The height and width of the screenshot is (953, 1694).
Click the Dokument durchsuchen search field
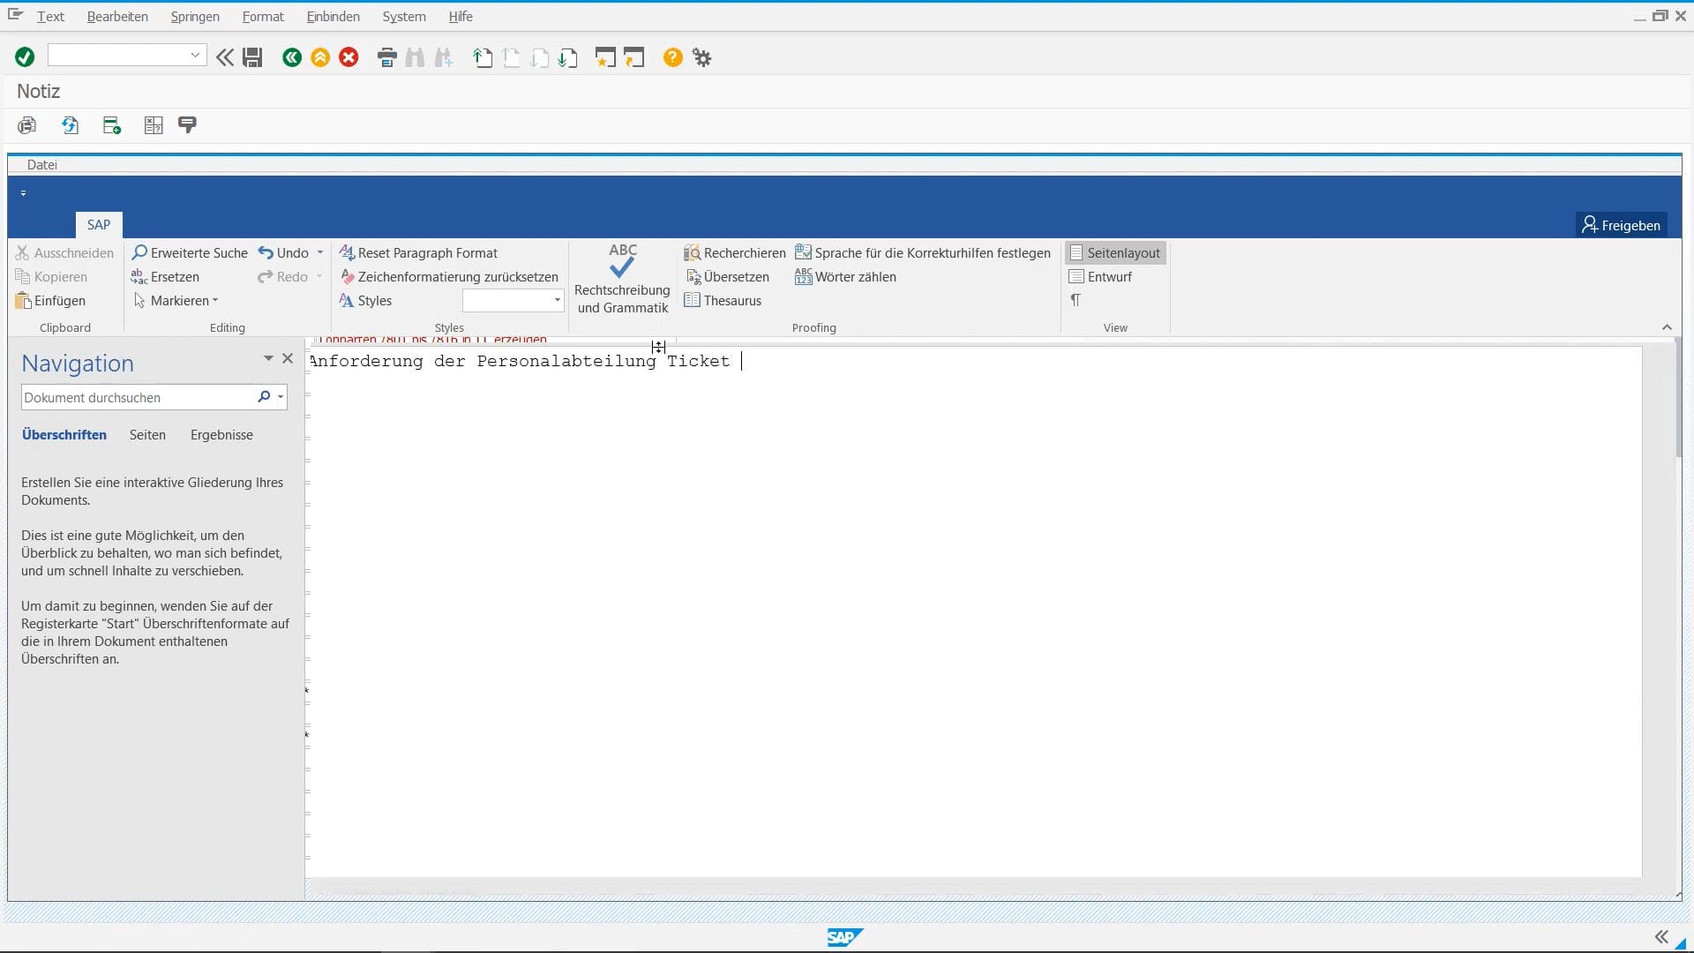click(138, 397)
